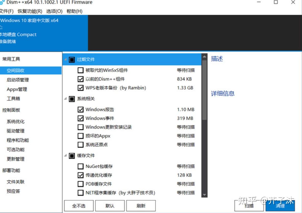The width and height of the screenshot is (302, 213).
Task: Uncheck Windows报告
Action: (x=81, y=109)
